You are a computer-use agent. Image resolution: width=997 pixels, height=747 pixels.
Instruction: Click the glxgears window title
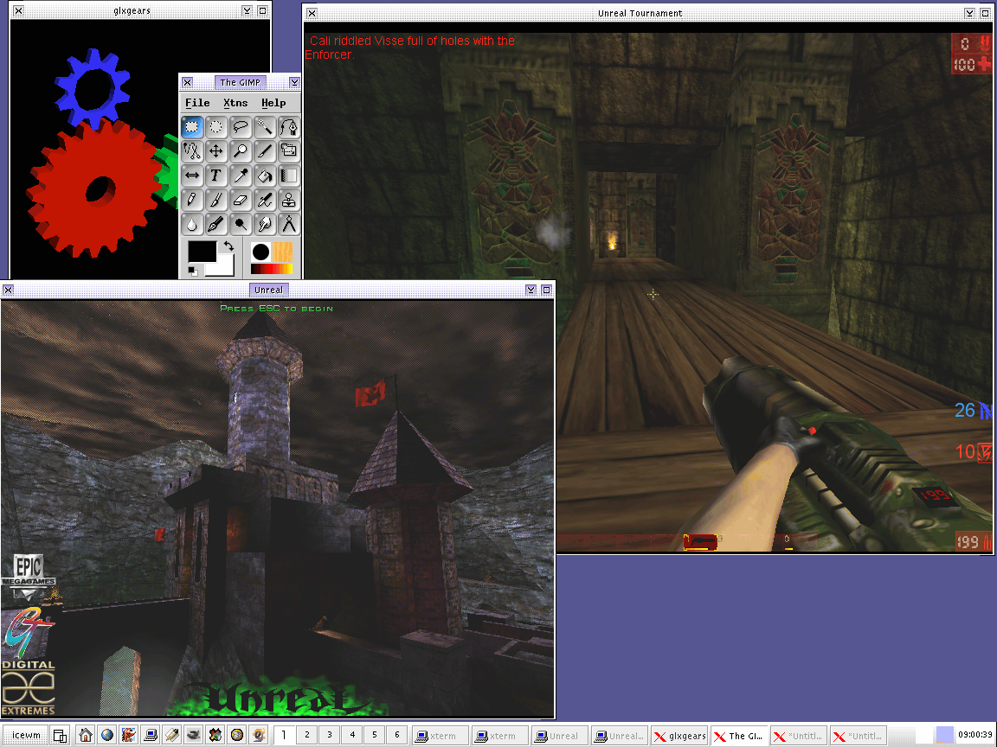click(132, 10)
